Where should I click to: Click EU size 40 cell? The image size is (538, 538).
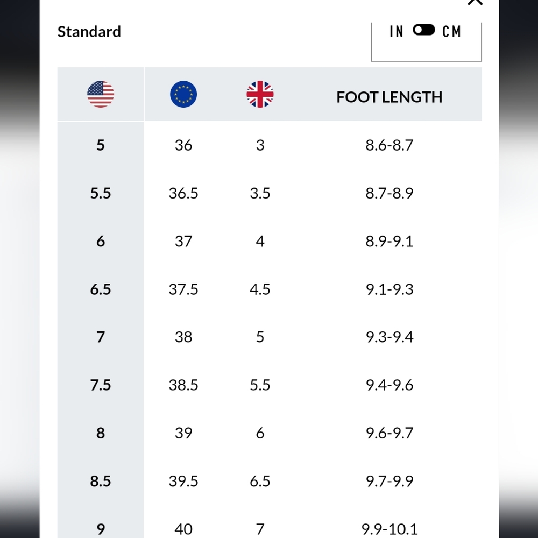(x=183, y=529)
